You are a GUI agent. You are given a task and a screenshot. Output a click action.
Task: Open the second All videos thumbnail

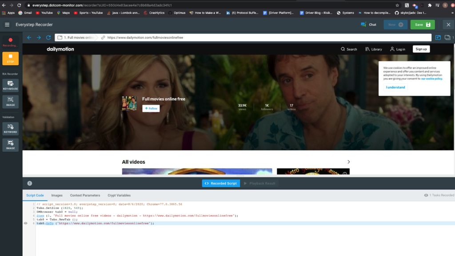(313, 171)
